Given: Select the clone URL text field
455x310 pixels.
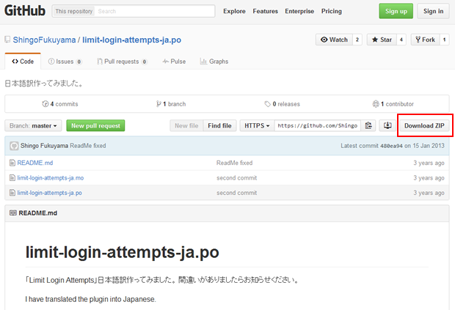Looking at the screenshot, I should coord(318,125).
